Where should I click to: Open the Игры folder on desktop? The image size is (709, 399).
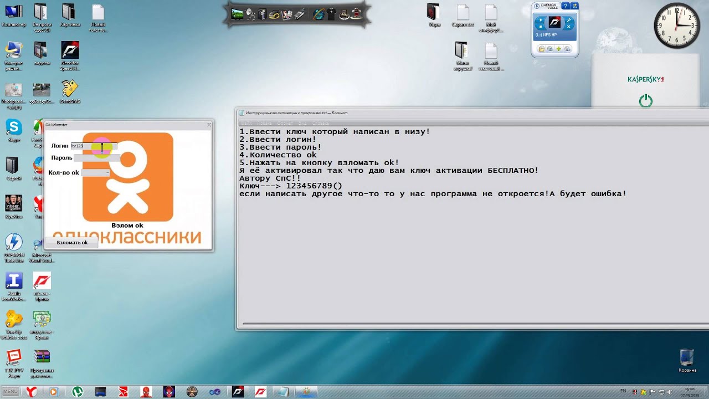click(x=434, y=15)
